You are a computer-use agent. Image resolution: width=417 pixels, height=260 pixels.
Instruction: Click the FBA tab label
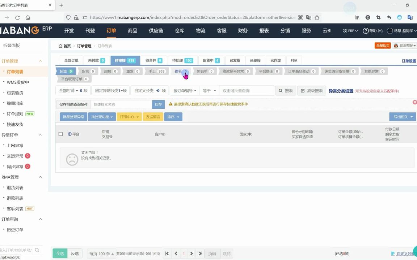[294, 60]
